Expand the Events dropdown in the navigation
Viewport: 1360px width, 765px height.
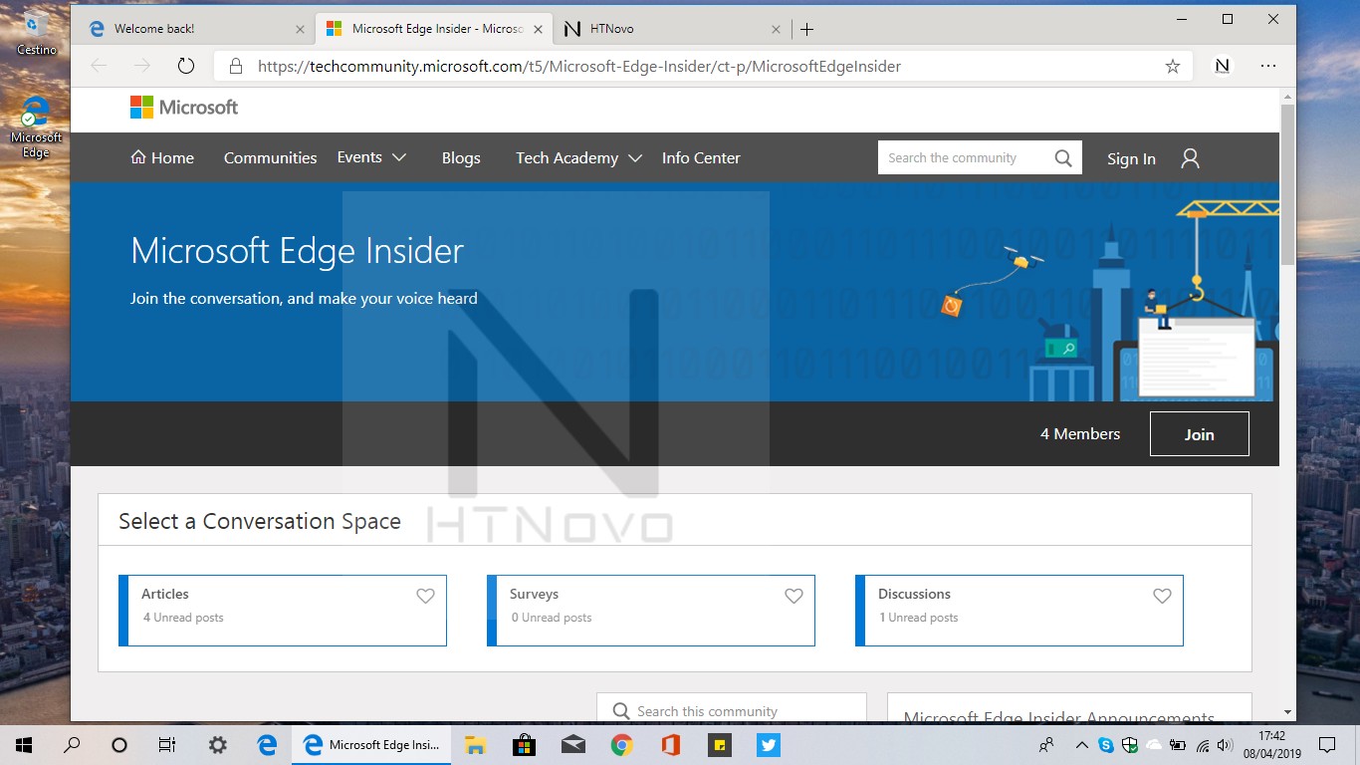[x=372, y=157]
